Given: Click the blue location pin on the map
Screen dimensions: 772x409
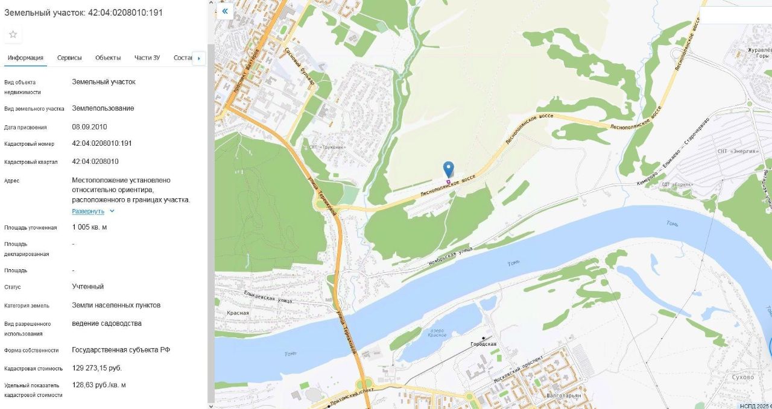Looking at the screenshot, I should [x=448, y=169].
